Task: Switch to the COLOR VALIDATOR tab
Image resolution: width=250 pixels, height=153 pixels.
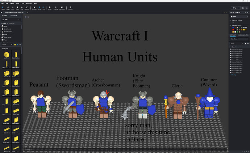Action: [x=243, y=35]
